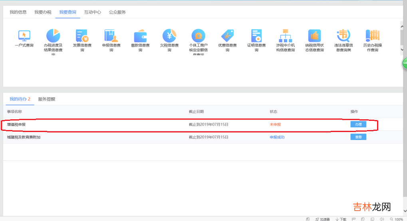Open 发票信息查询 invoice icon
Screen dimensions: 407x221
click(x=82, y=36)
